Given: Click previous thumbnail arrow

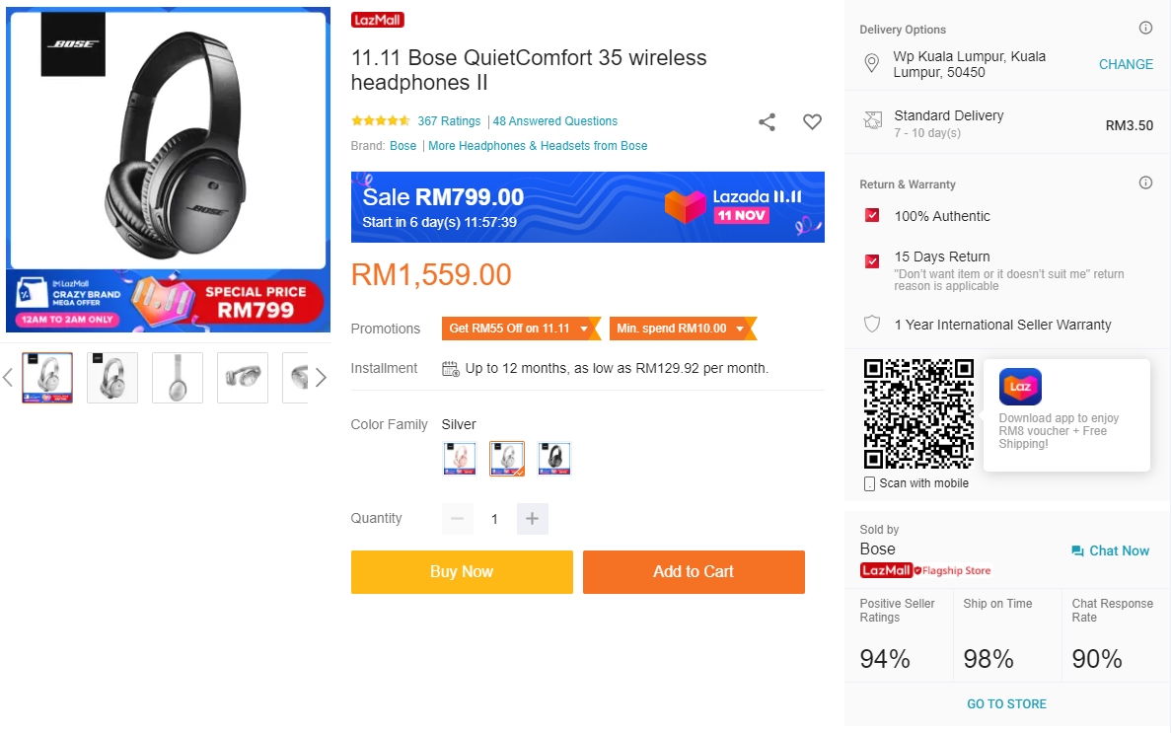Looking at the screenshot, I should tap(8, 378).
